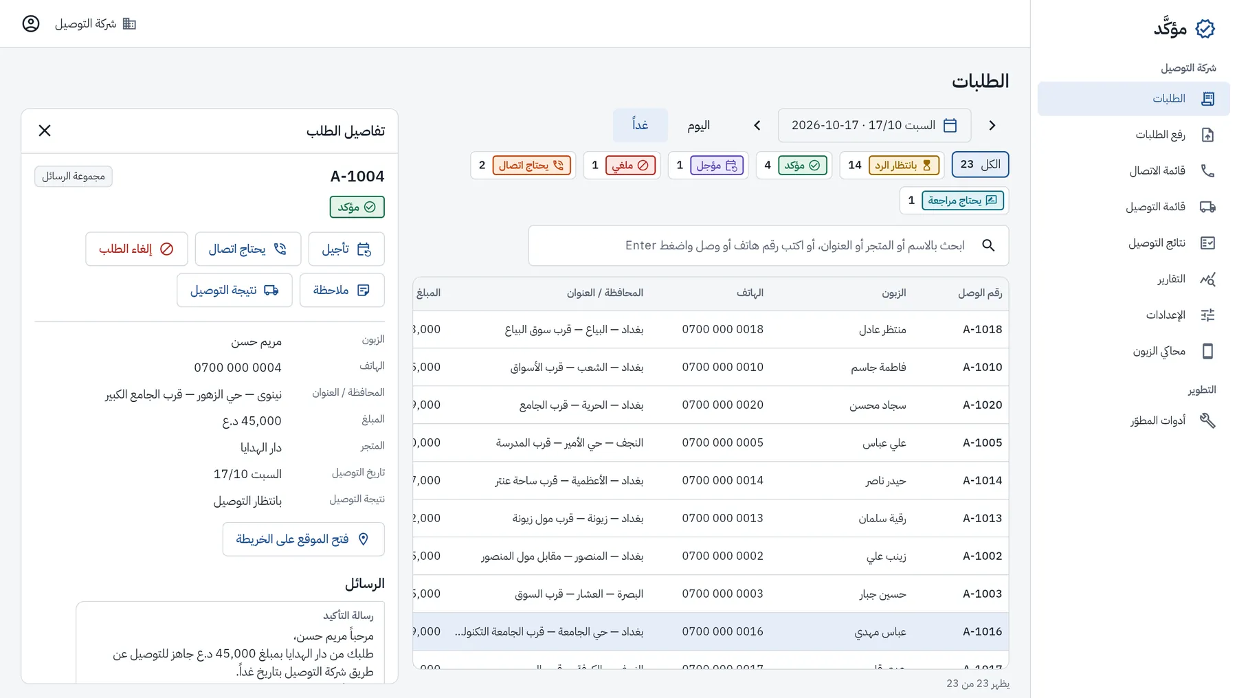Focus the orders search field
1237x698 pixels.
(x=768, y=245)
